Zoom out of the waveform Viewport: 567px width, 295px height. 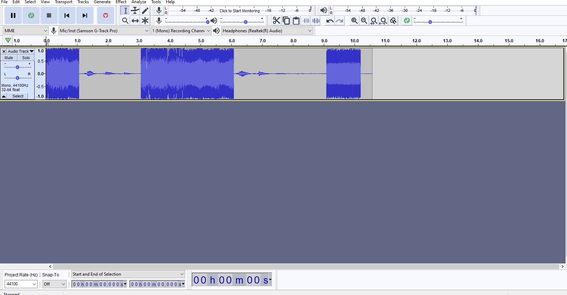click(x=364, y=21)
